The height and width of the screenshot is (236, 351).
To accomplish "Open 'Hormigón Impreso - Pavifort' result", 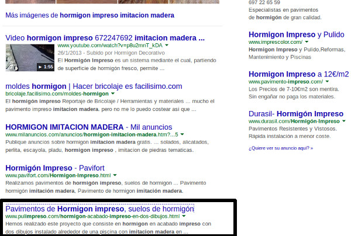I will pyautogui.click(x=55, y=168).
